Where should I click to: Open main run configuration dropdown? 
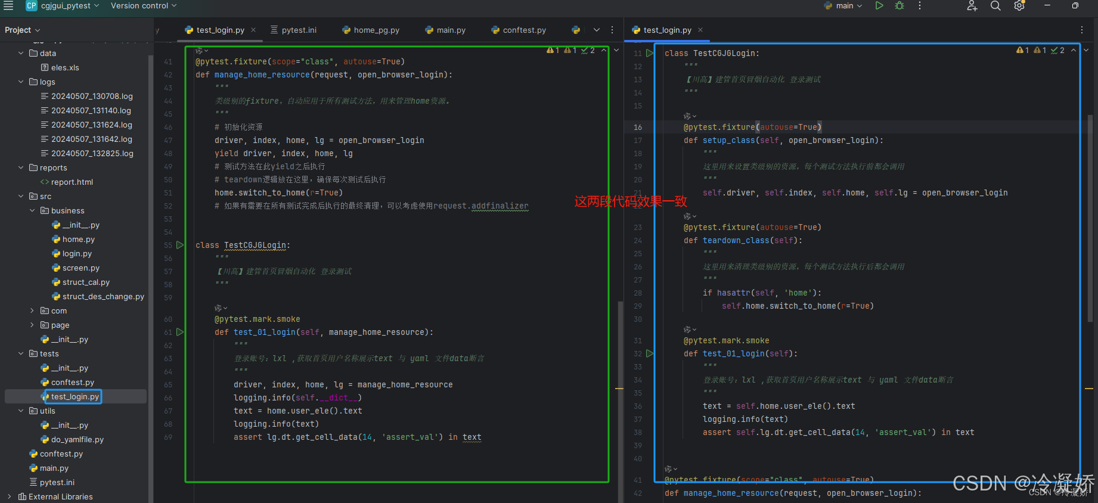843,5
